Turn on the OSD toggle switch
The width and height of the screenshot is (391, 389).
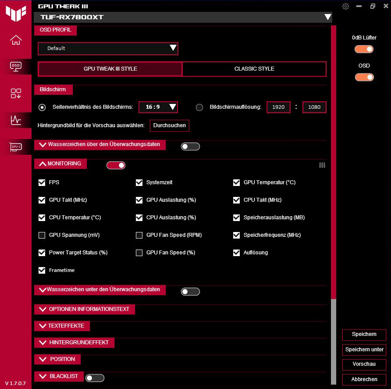coord(364,77)
